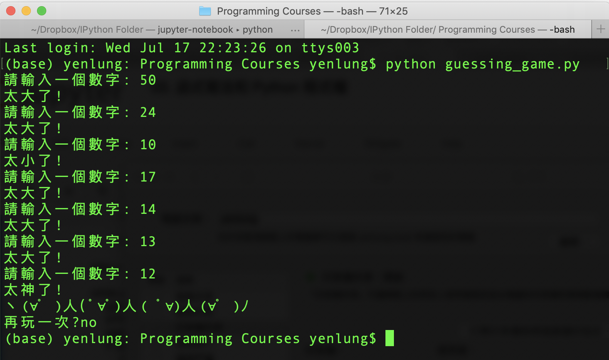Click the guess value 24
The height and width of the screenshot is (360, 609).
(148, 112)
